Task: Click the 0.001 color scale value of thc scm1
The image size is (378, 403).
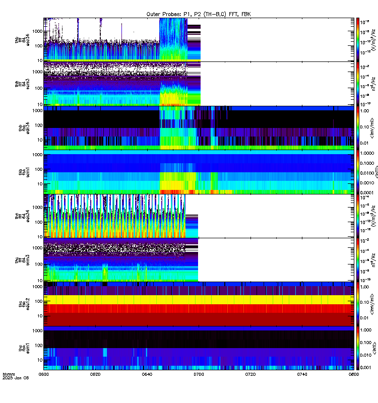Action: click(366, 367)
